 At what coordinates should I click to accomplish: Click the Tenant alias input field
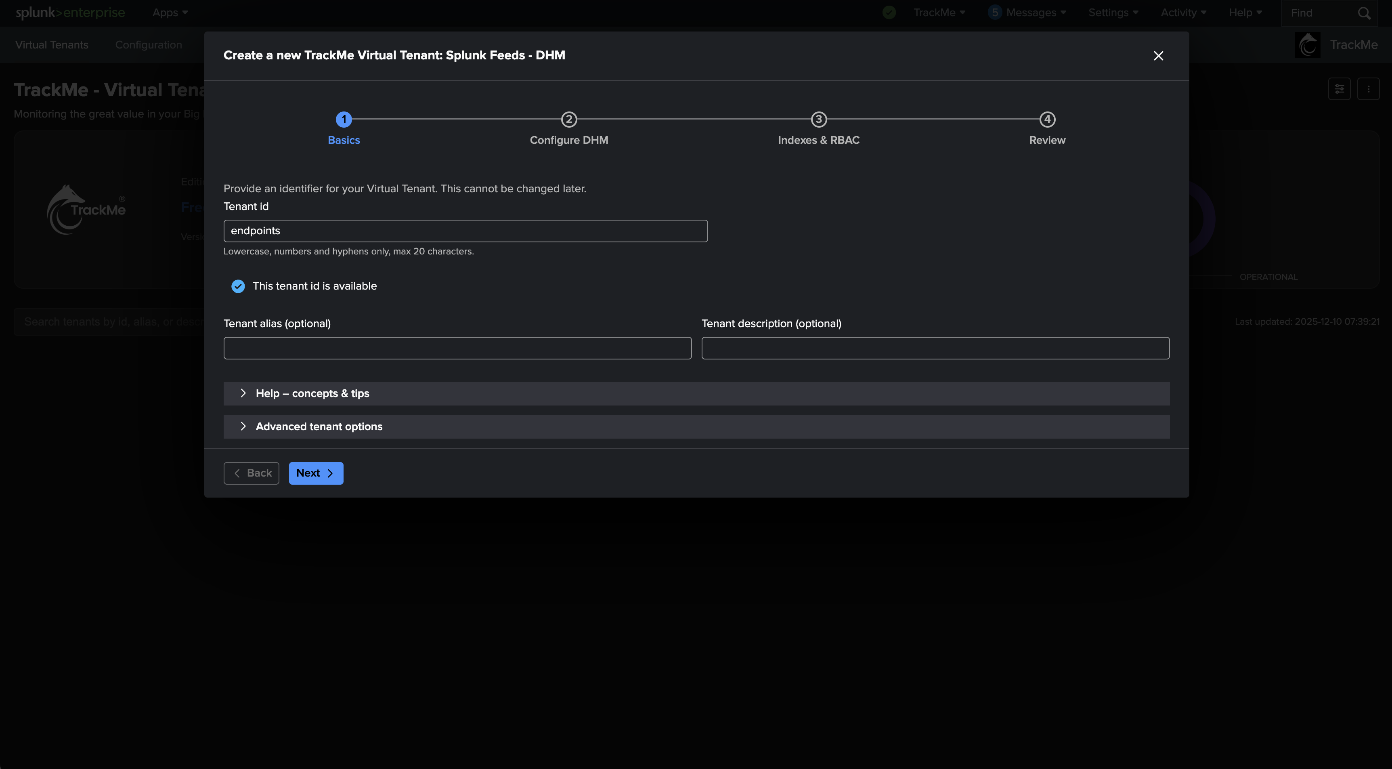[457, 348]
